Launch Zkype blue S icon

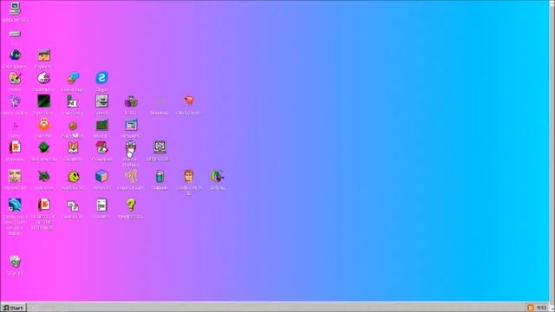pyautogui.click(x=102, y=78)
